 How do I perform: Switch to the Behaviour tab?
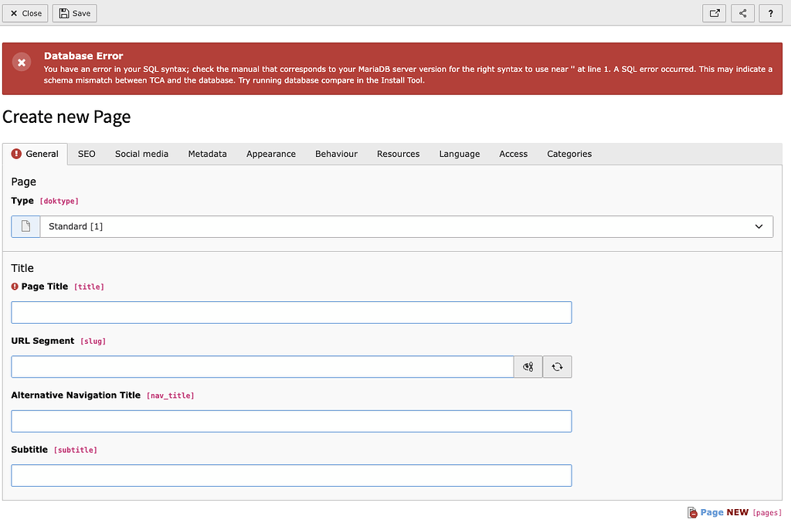[336, 154]
